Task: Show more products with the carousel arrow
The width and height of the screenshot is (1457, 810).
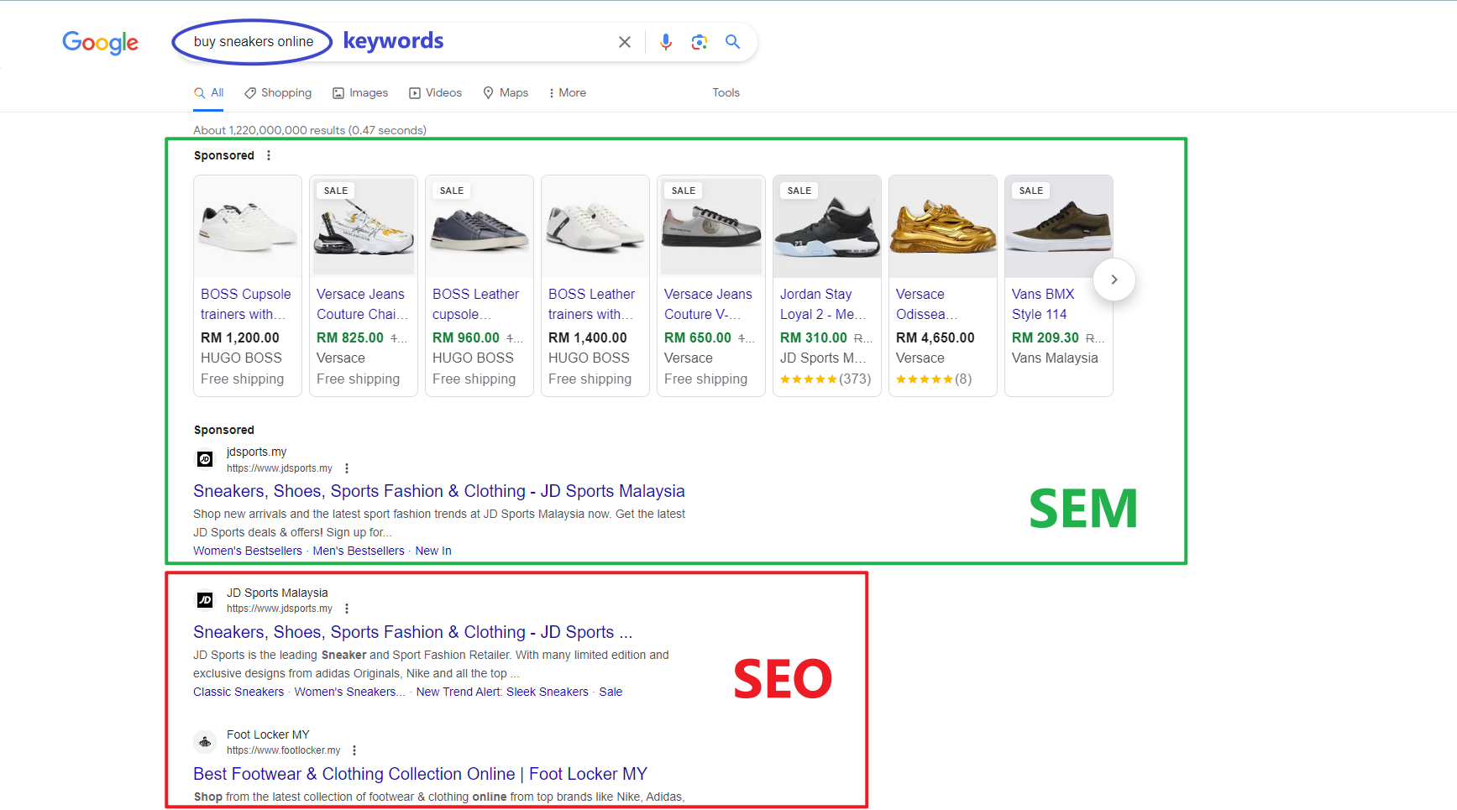Action: coord(1114,280)
